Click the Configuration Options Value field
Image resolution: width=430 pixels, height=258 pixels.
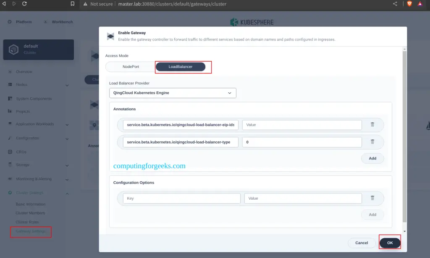tap(303, 198)
